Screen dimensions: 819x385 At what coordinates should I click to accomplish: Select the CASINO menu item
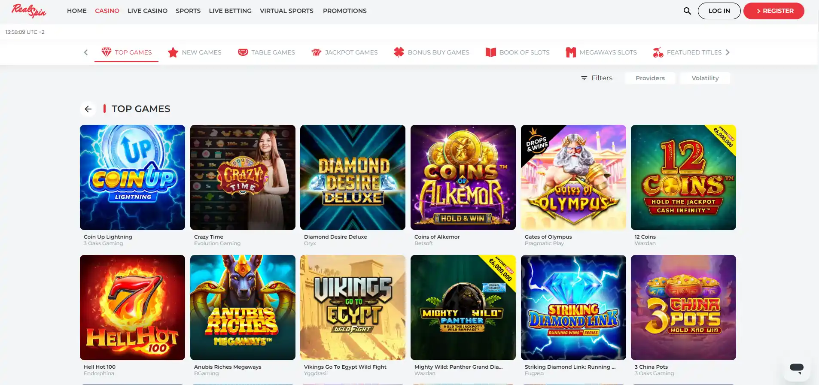point(107,11)
